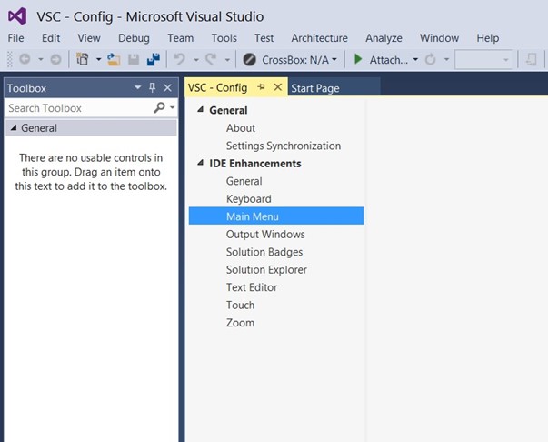Click the Save All toolbar icon

pyautogui.click(x=154, y=59)
